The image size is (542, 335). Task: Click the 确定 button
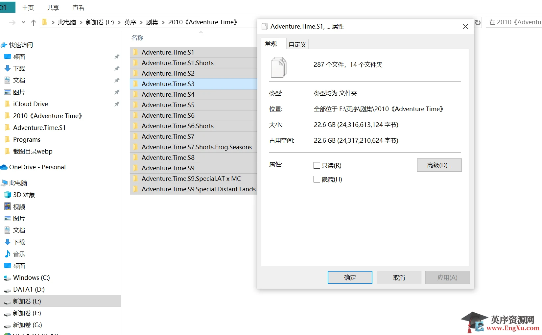pos(350,277)
